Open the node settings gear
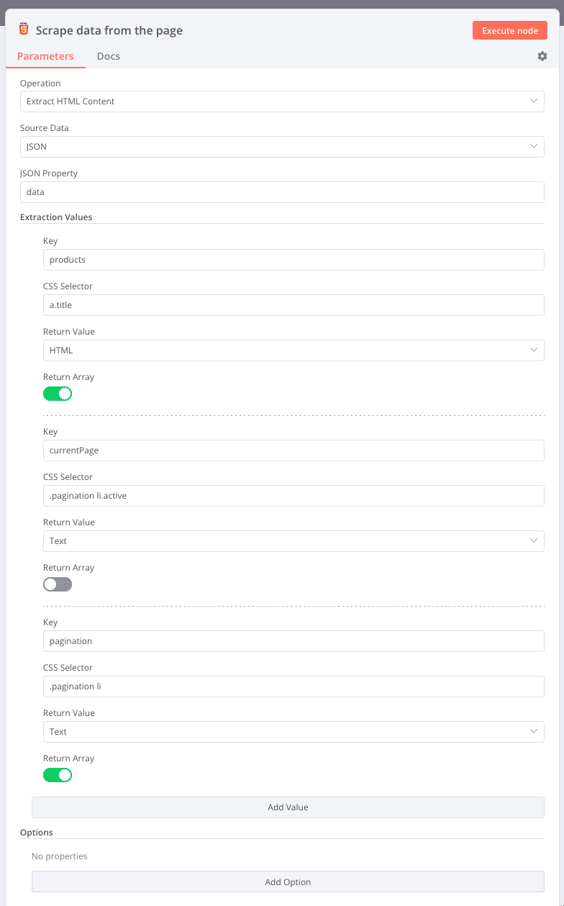The image size is (564, 906). [542, 56]
